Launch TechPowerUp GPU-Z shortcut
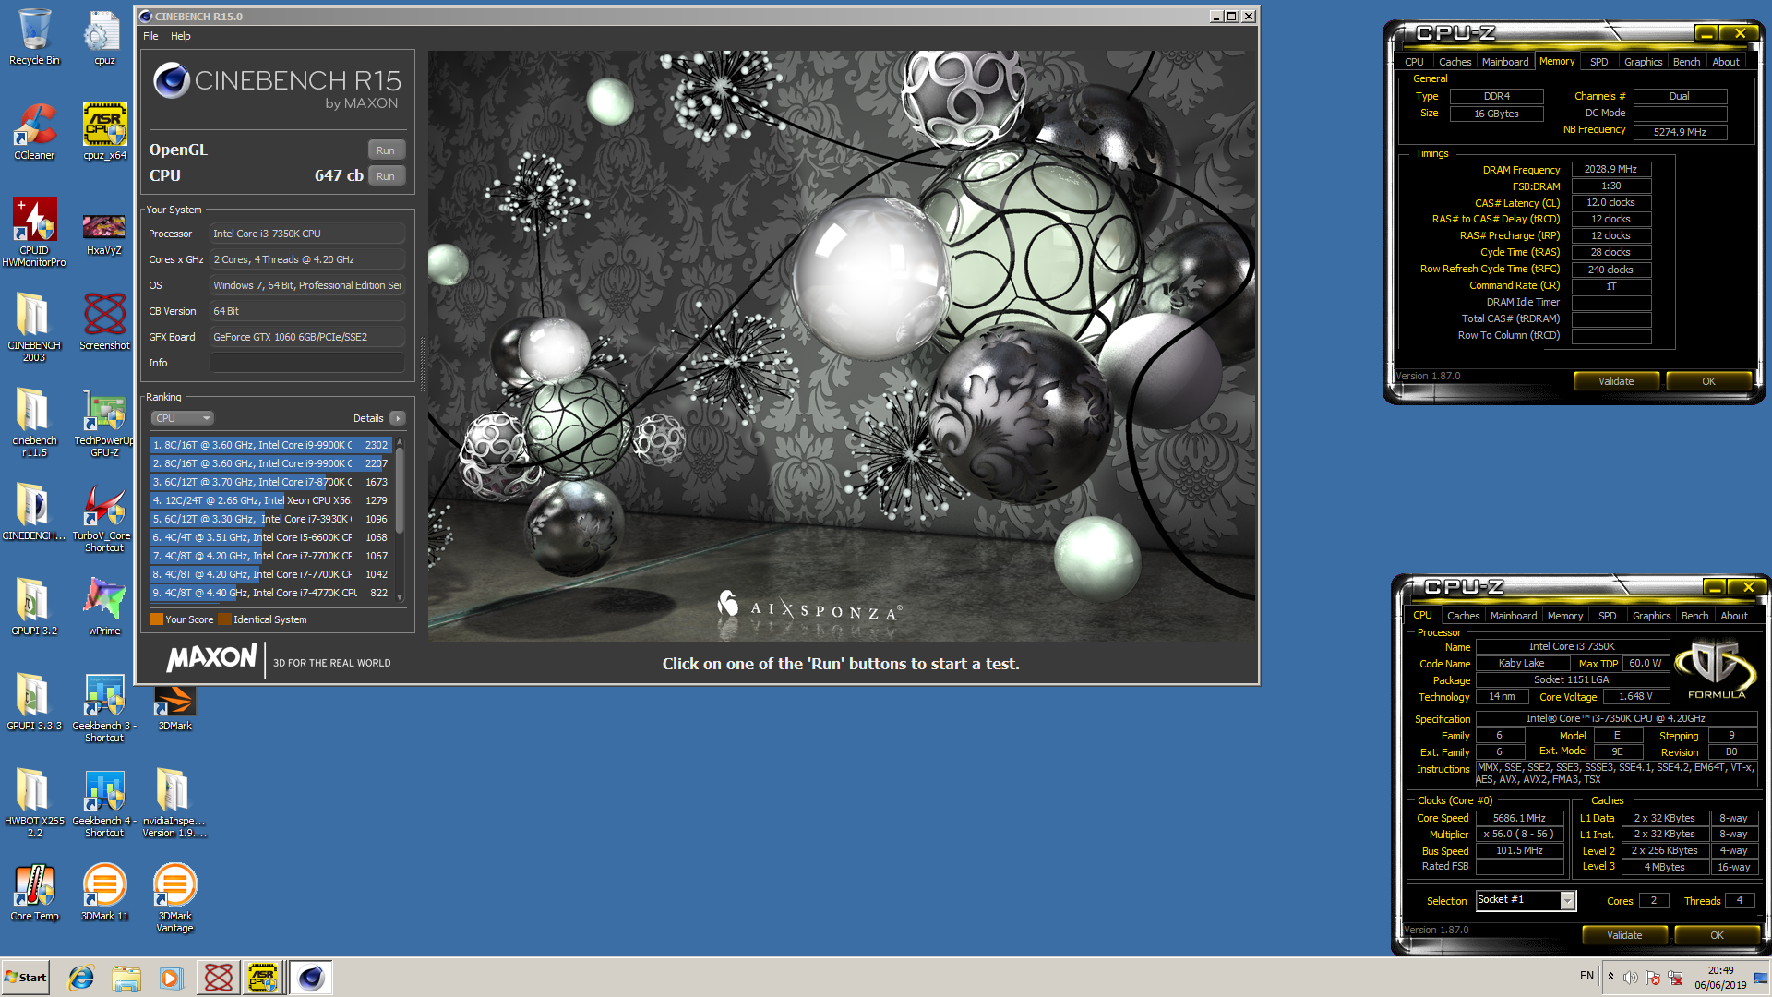This screenshot has height=997, width=1772. click(104, 422)
